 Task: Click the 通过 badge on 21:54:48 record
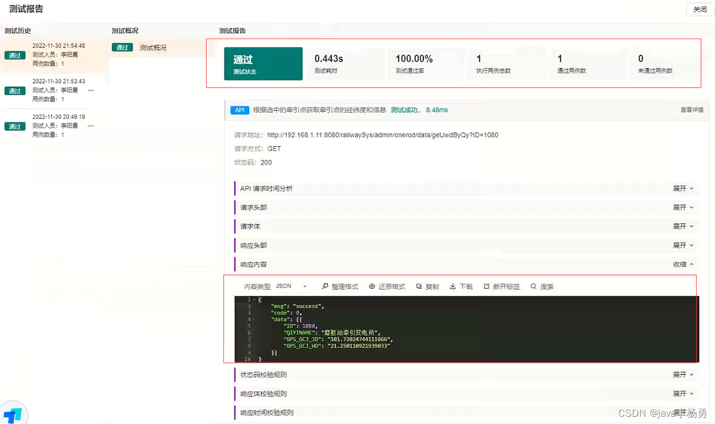coord(15,55)
